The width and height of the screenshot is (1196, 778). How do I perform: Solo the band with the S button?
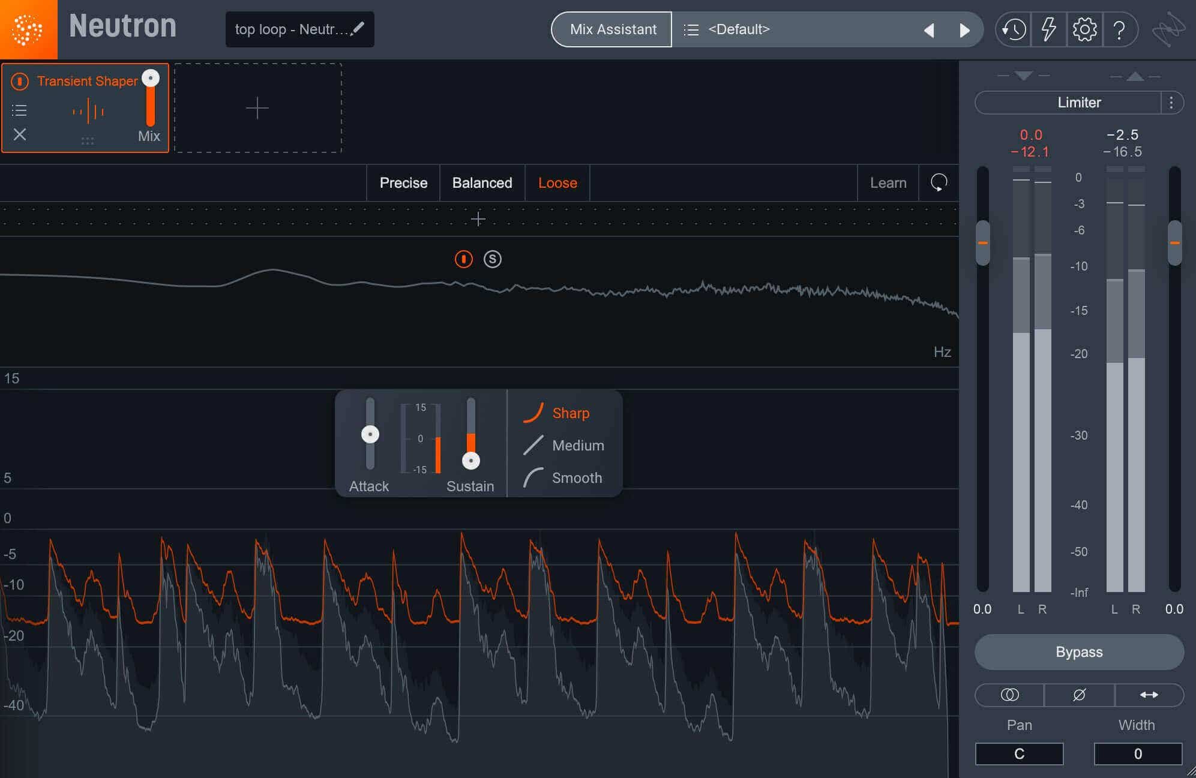pyautogui.click(x=492, y=259)
